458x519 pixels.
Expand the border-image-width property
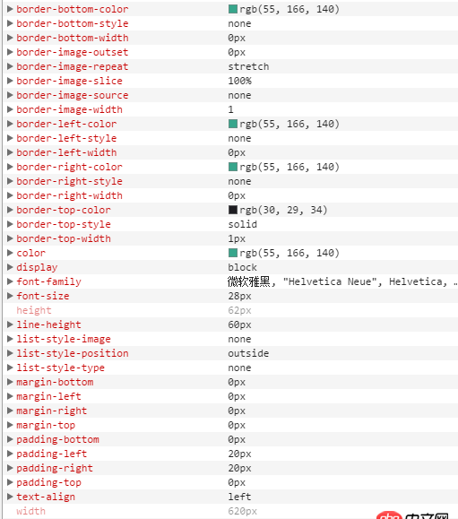point(10,109)
